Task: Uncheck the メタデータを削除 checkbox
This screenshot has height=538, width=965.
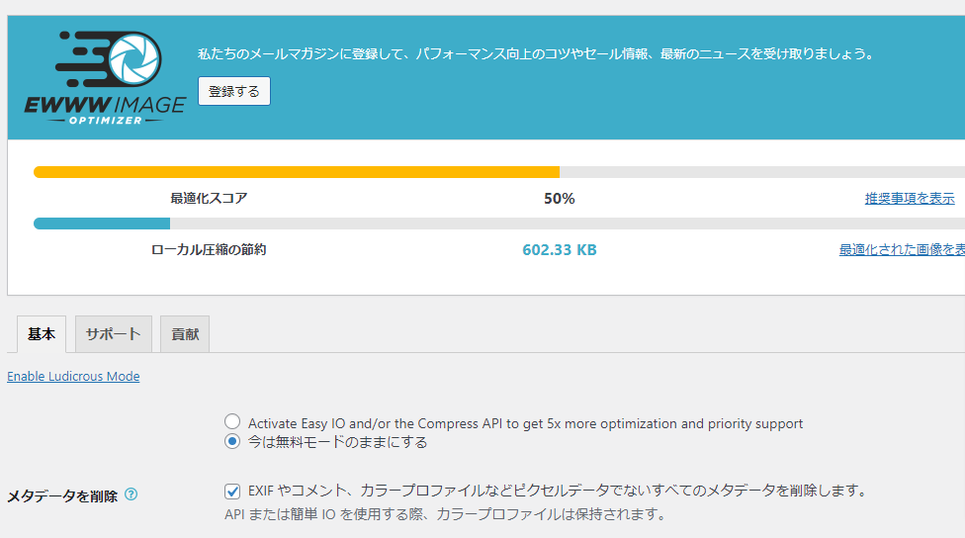Action: (232, 492)
